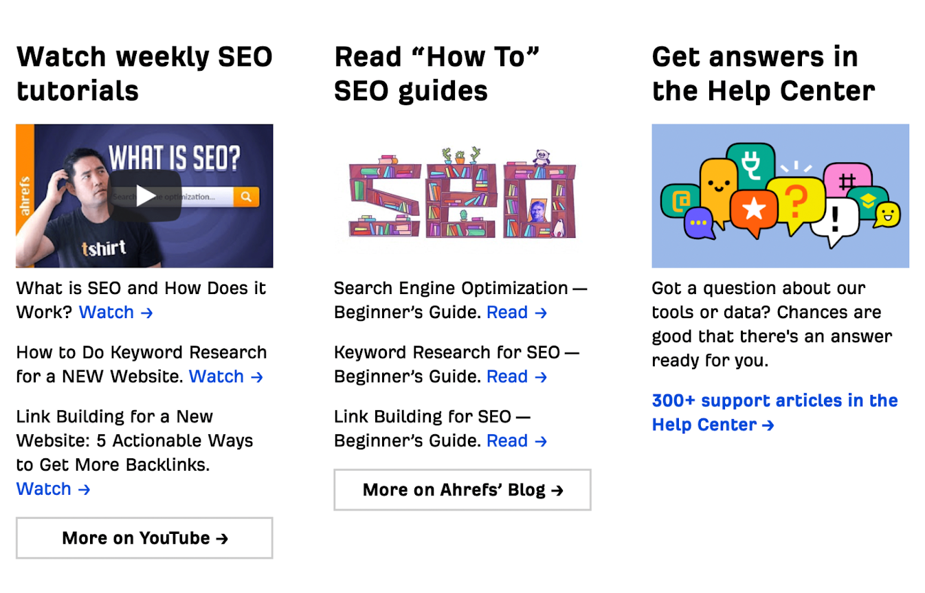Open More on Ahrefs' Blog button
Screen dimensions: 925x593
(462, 490)
